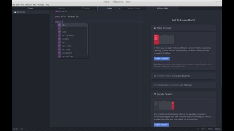Open the View menu
This screenshot has width=234, height=131.
click(x=22, y=5)
